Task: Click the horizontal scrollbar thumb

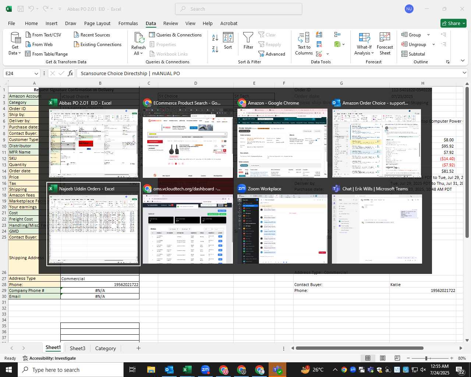Action: click(x=360, y=348)
